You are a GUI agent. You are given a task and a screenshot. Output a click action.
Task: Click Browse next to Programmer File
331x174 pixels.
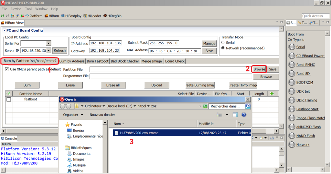[x=266, y=77]
